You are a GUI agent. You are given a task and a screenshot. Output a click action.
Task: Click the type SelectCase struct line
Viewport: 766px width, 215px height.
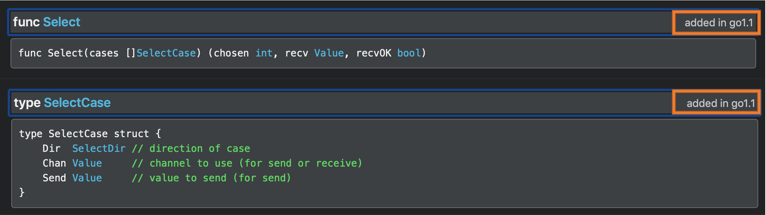tap(90, 134)
